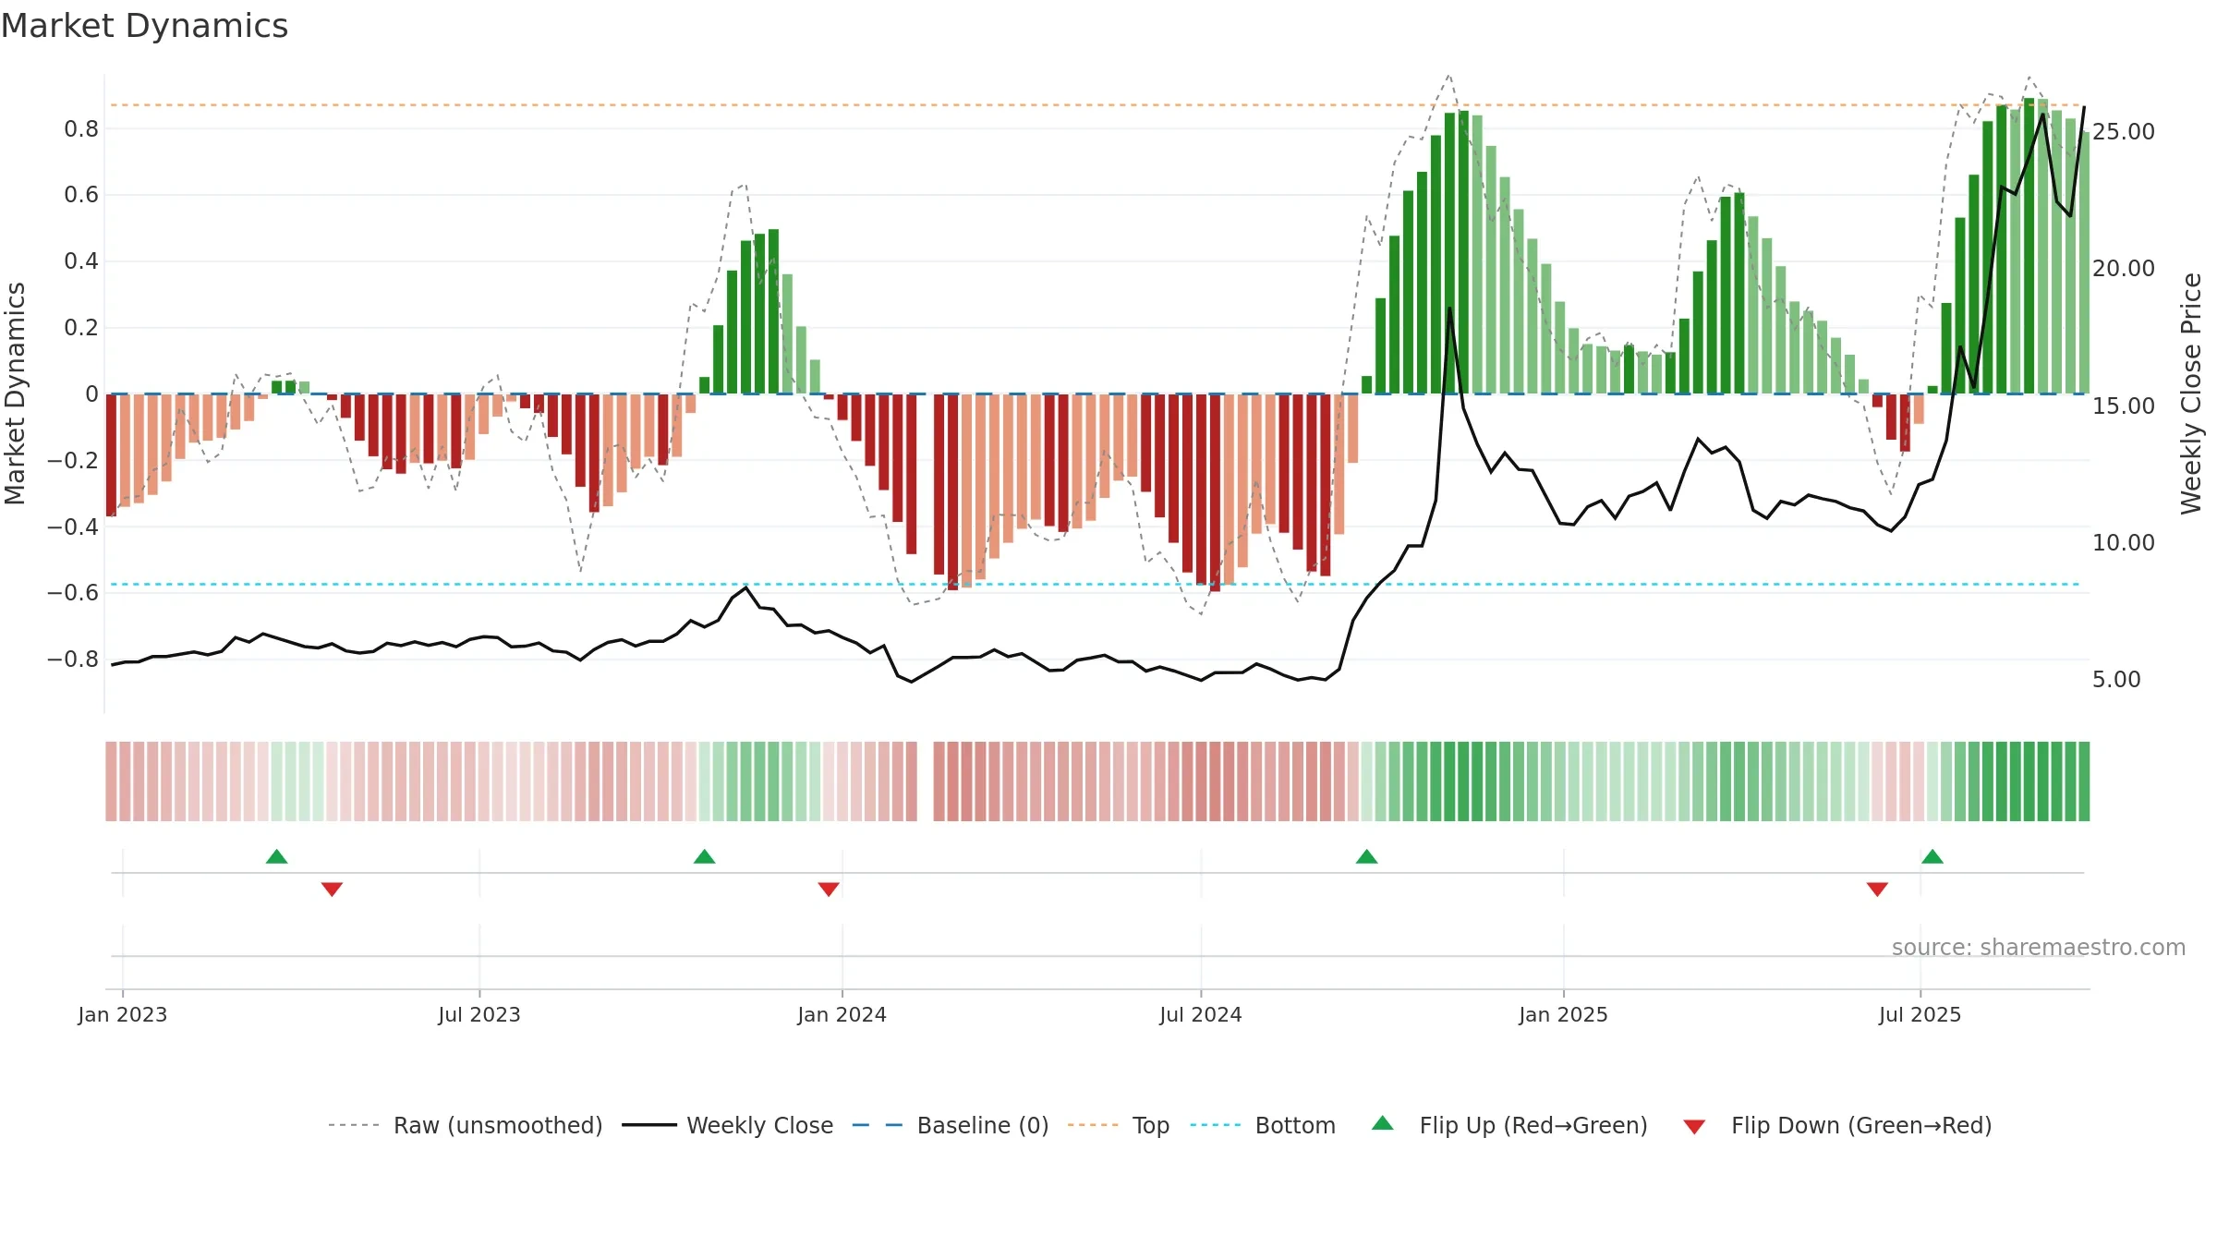This screenshot has width=2217, height=1247.
Task: Select the flip-up marker after Jul 2024
Action: [1367, 856]
